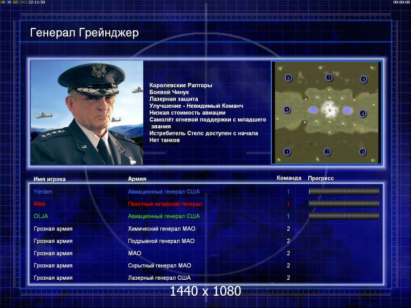Screen dimensions: 411x308
Task: Click the plain 'МАО' army entry
Action: coord(135,253)
